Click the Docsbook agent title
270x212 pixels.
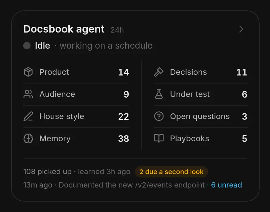click(x=64, y=29)
